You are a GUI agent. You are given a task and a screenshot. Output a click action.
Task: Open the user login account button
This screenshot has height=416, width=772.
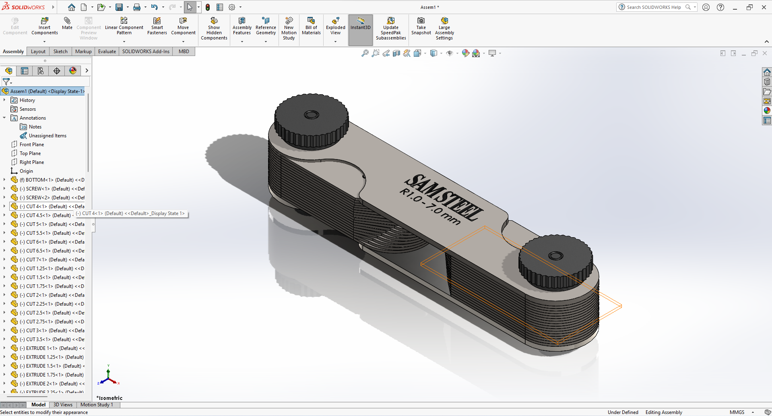[706, 7]
